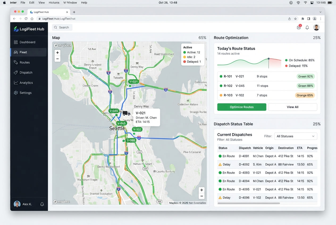This screenshot has height=225, width=336.
Task: Click the R-102 route row
Action: [267, 86]
